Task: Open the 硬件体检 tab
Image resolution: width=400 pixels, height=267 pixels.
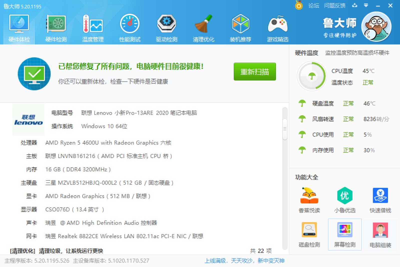Action: coord(19,28)
